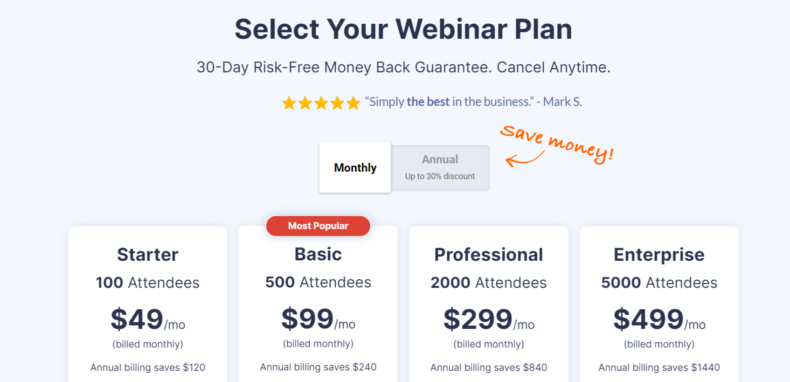The width and height of the screenshot is (790, 382).
Task: Click the last gold star in the rating
Action: (353, 103)
